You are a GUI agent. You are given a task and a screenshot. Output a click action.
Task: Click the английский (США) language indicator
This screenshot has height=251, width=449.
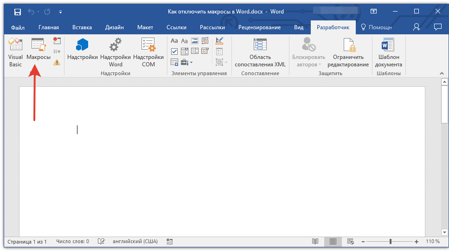coord(135,242)
